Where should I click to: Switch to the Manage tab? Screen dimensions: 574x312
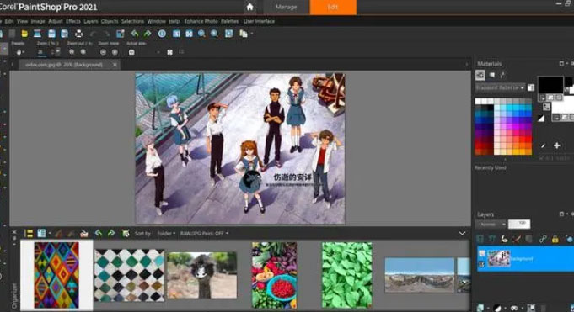click(286, 7)
